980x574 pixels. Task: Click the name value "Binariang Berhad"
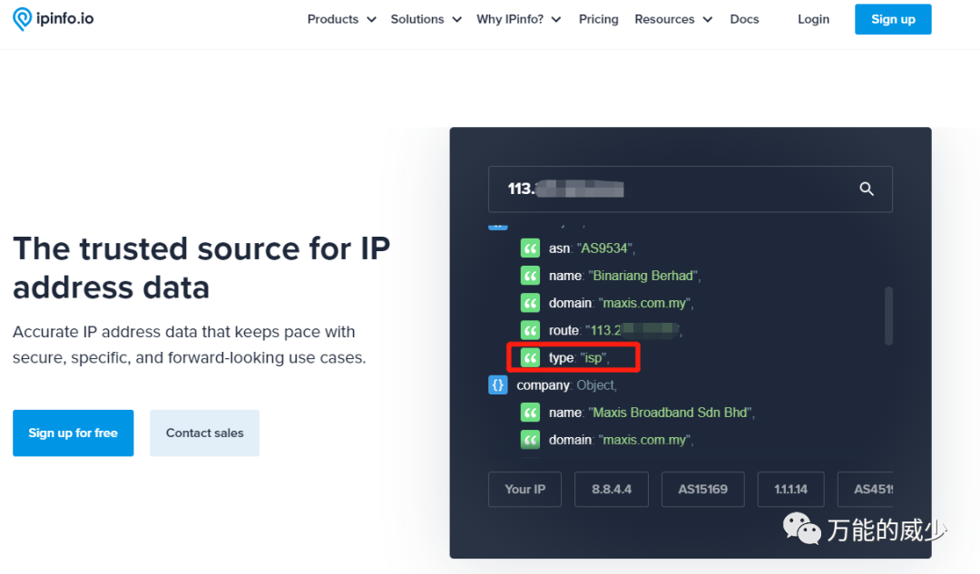pyautogui.click(x=644, y=276)
